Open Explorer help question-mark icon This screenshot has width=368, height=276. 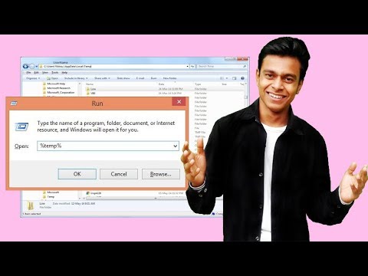click(242, 78)
